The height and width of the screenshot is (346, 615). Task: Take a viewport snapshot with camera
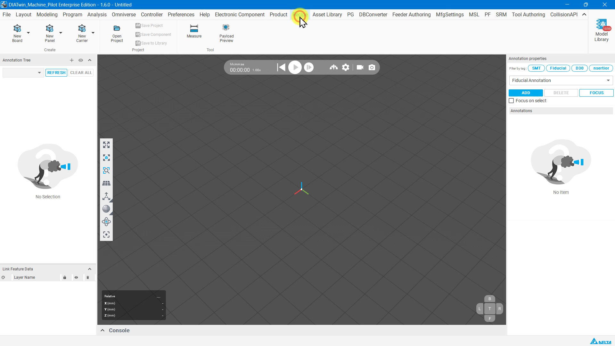[372, 67]
